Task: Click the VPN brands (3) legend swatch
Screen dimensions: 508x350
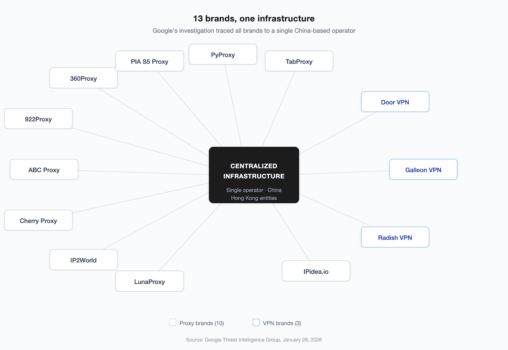Action: tap(256, 322)
